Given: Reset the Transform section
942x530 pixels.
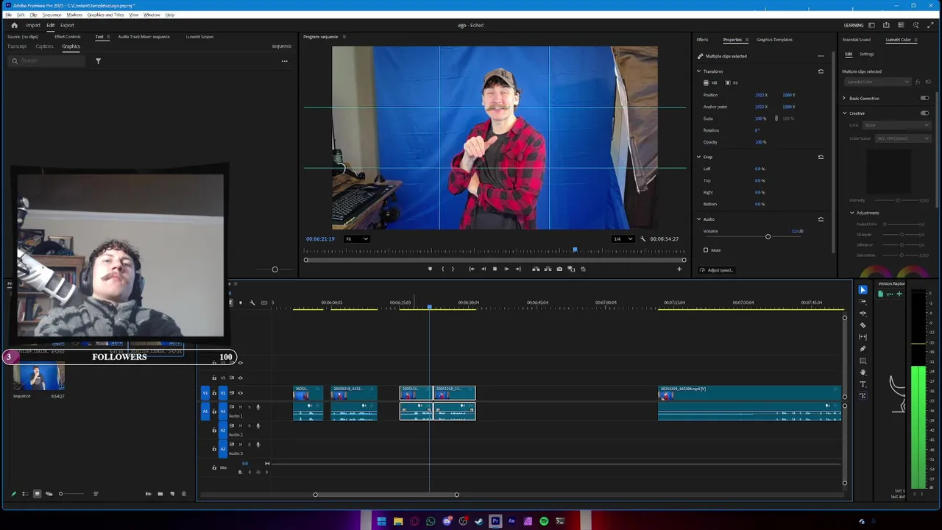Looking at the screenshot, I should 821,71.
